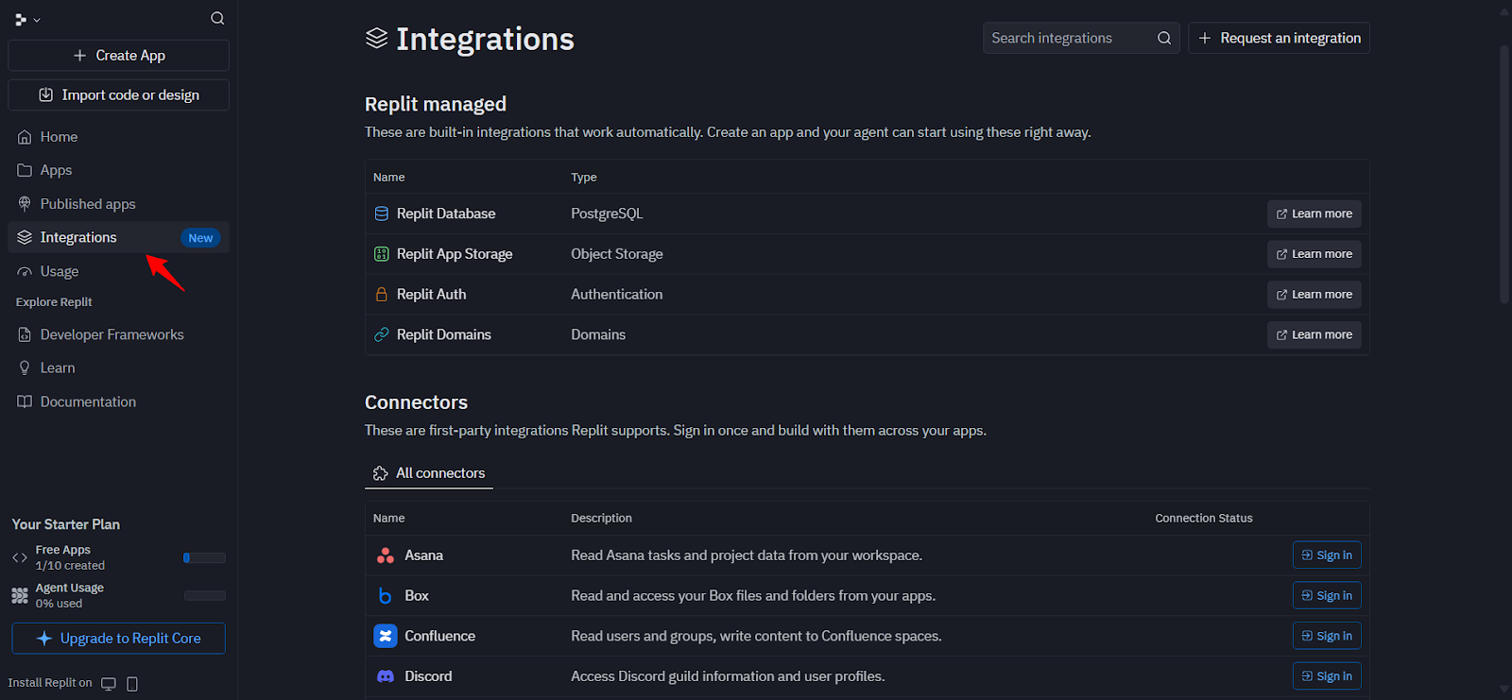Click the Object Storage type cell
The image size is (1512, 700).
coord(617,254)
